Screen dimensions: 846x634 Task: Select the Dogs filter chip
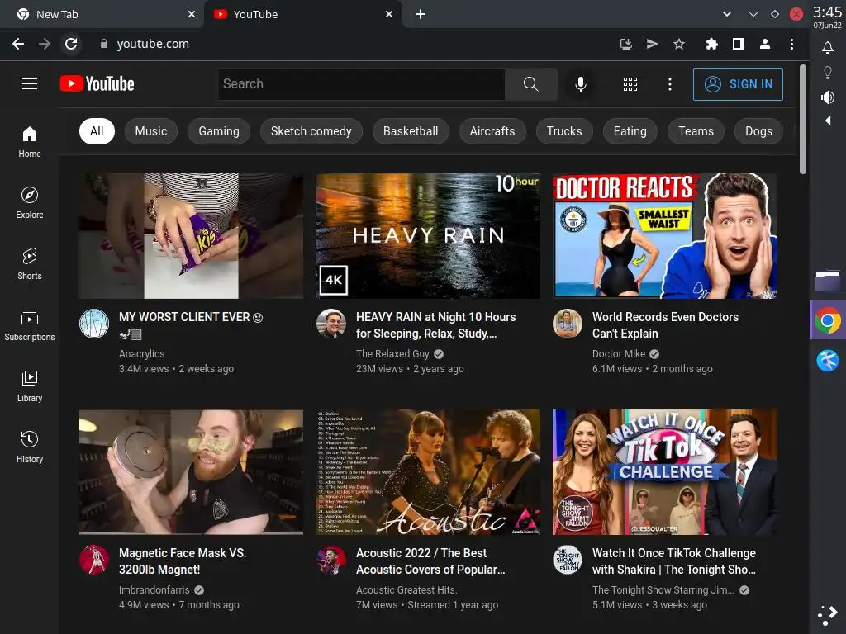coord(758,131)
